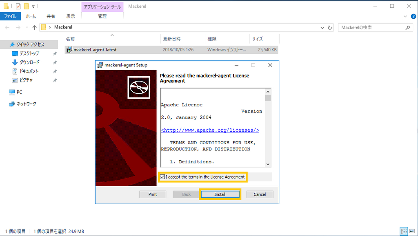Click the Mackerel breadcrumb in address bar
The image size is (418, 236).
63,27
